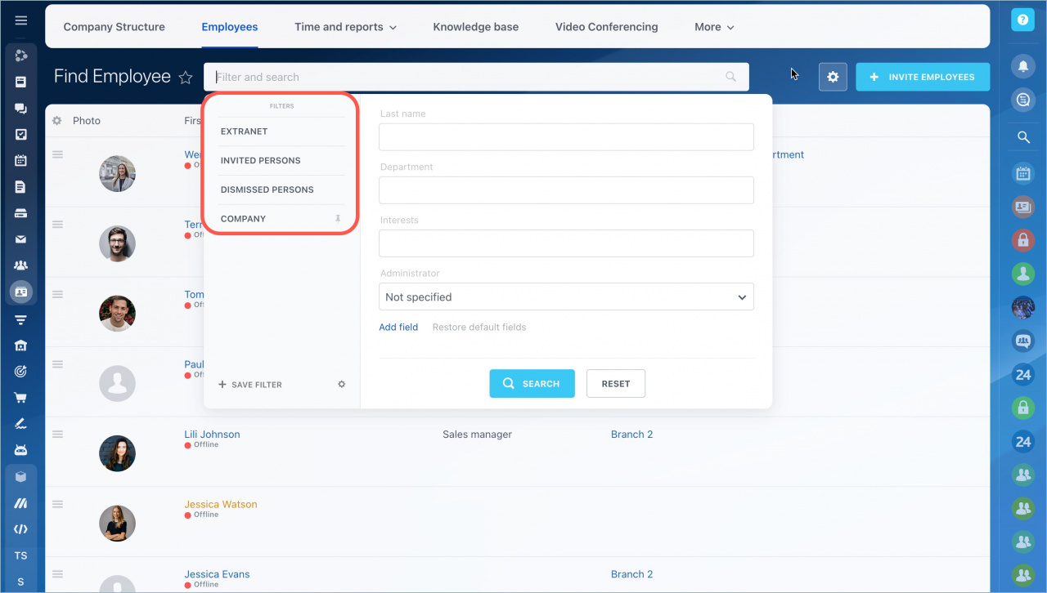Open Messenger chat icon in left sidebar
This screenshot has height=593, width=1047.
point(20,109)
